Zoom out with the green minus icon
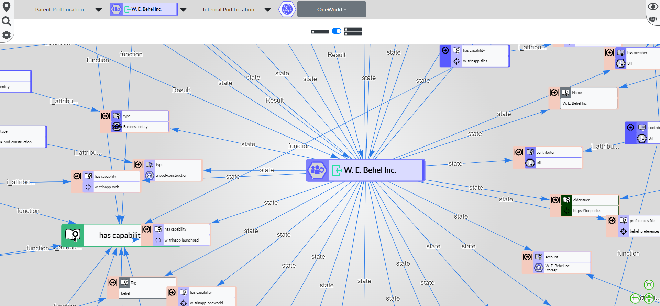The width and height of the screenshot is (660, 306). tap(635, 298)
